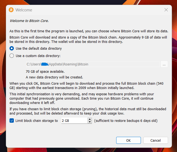Click the data directory path field
The width and height of the screenshot is (177, 152).
pos(93,64)
